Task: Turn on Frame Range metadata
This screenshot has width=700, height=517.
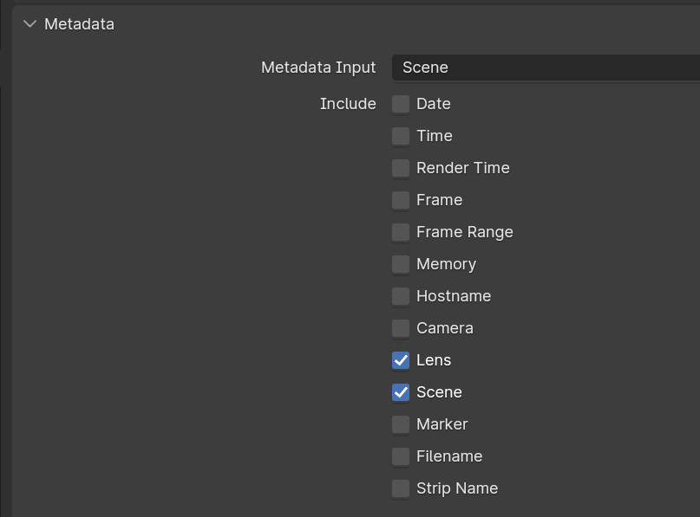Action: click(401, 232)
